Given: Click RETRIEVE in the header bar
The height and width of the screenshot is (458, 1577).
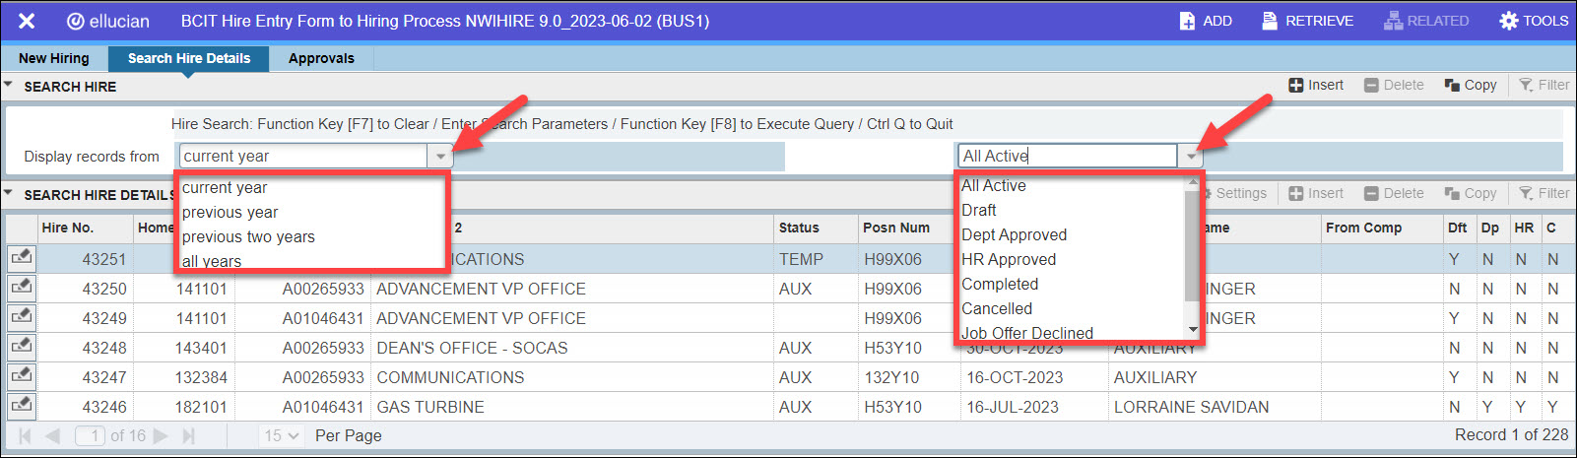Looking at the screenshot, I should (x=1307, y=21).
